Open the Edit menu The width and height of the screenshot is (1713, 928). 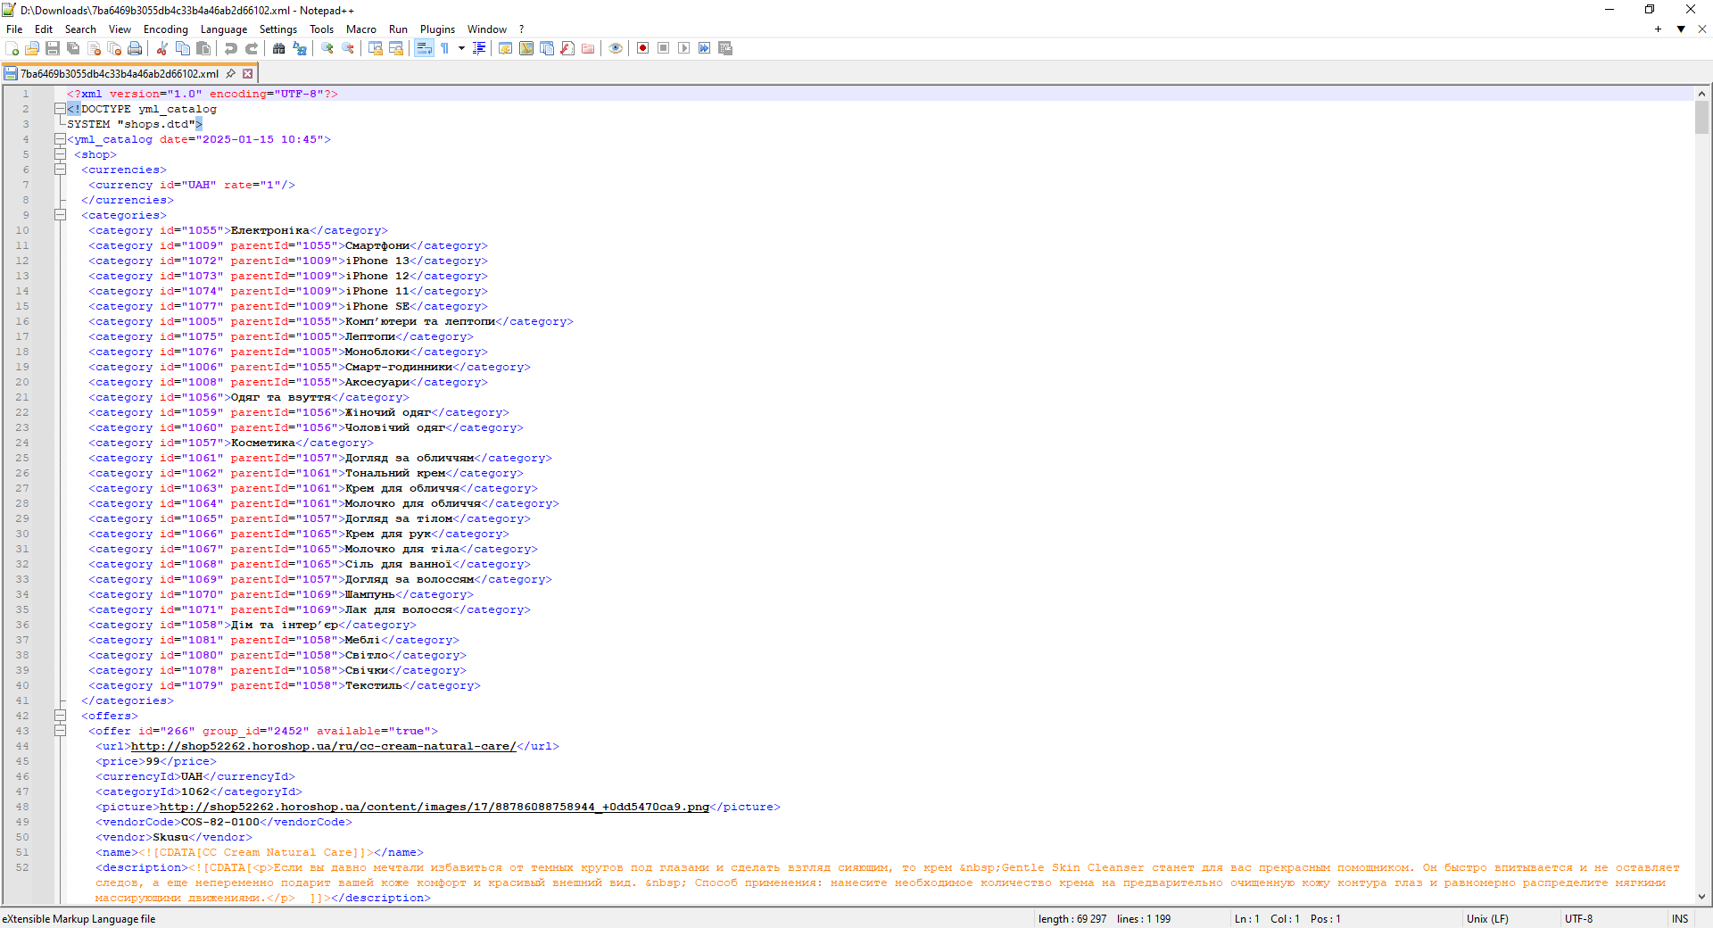(x=44, y=29)
